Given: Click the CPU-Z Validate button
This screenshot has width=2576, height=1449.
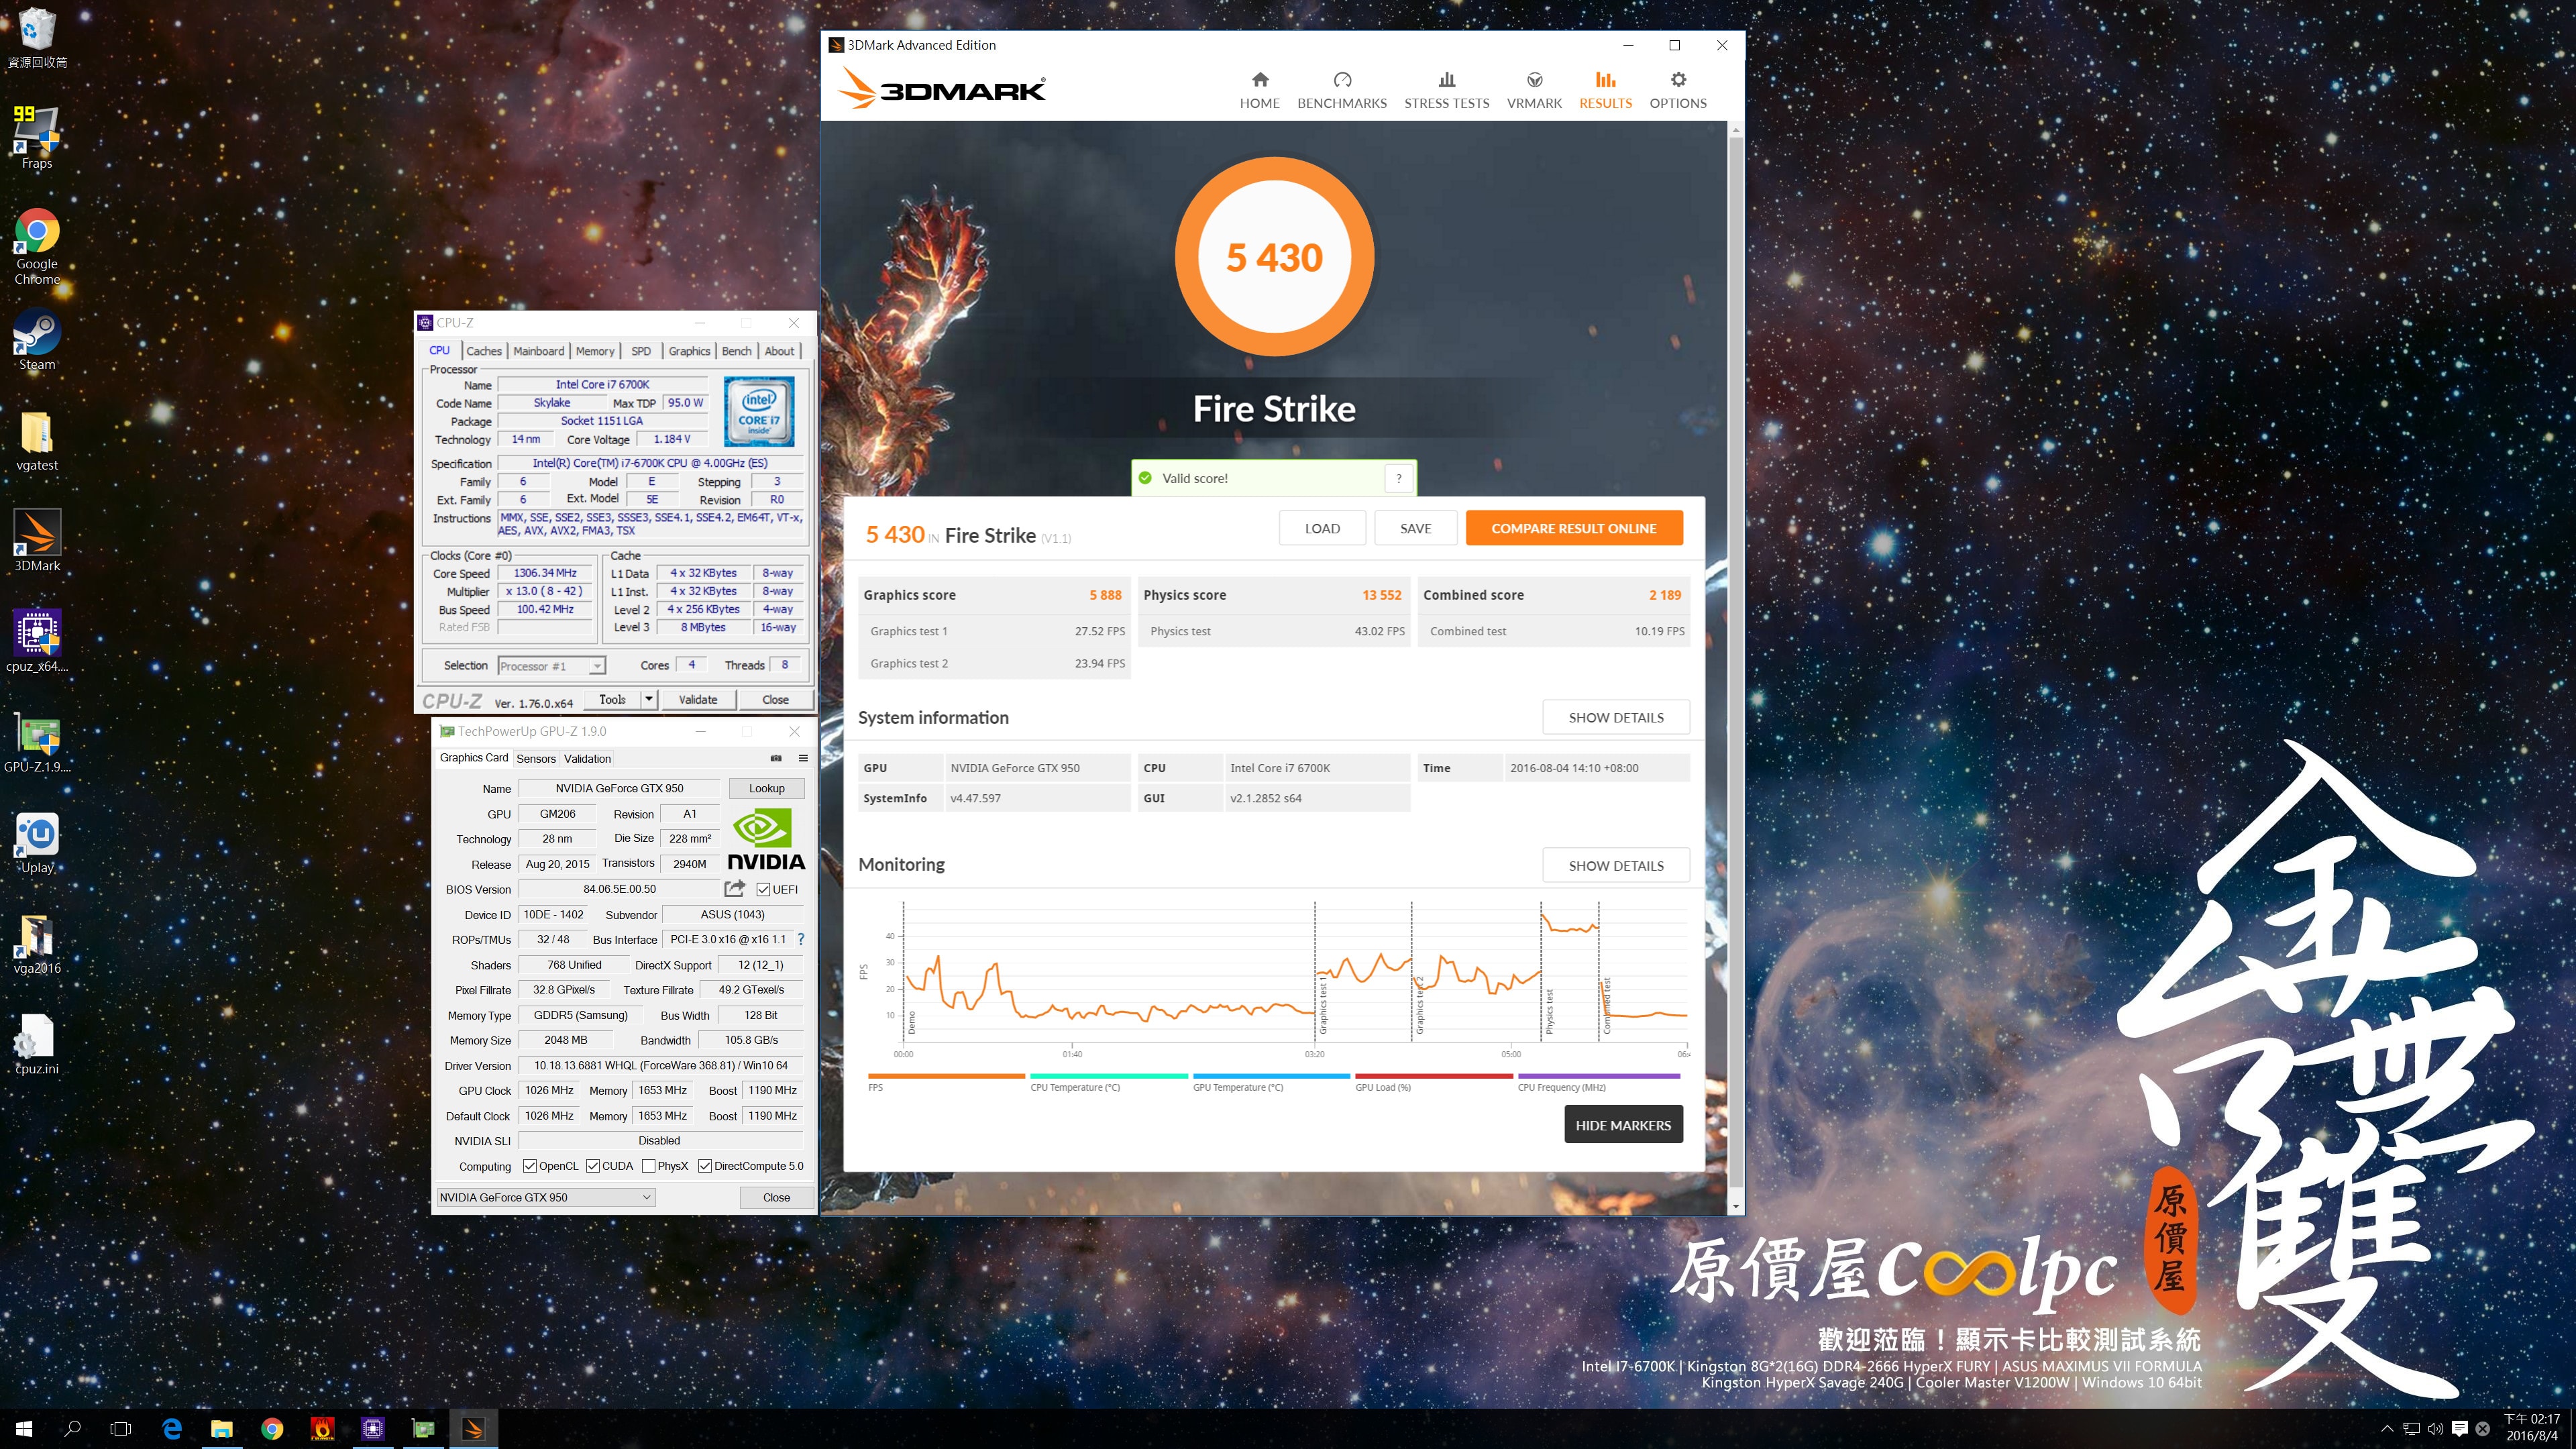Looking at the screenshot, I should (x=697, y=700).
